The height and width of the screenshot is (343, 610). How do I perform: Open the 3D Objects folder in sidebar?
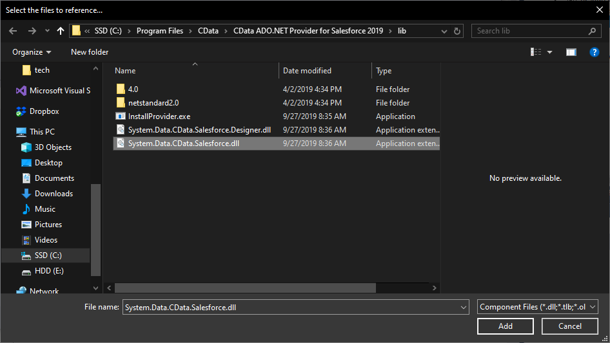tap(53, 147)
